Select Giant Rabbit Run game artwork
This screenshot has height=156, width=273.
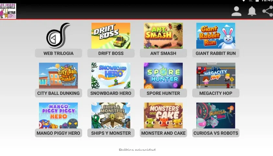216,36
